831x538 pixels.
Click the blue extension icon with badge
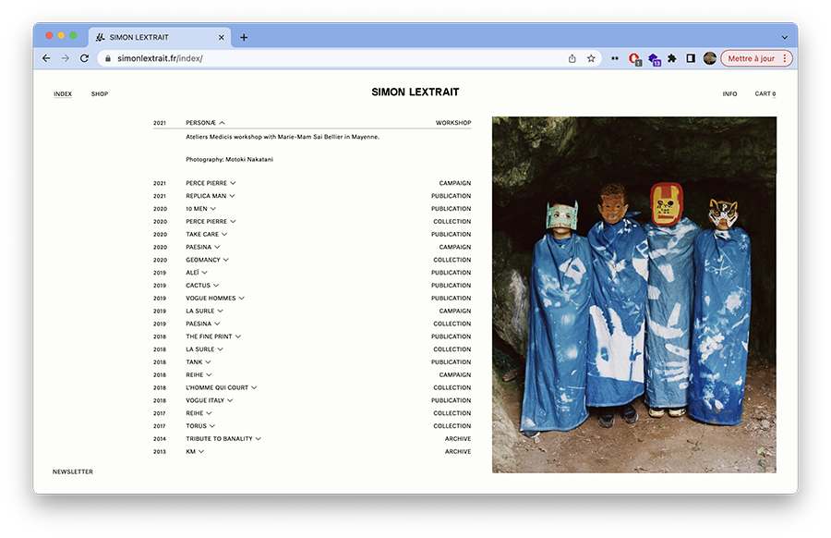(x=654, y=59)
